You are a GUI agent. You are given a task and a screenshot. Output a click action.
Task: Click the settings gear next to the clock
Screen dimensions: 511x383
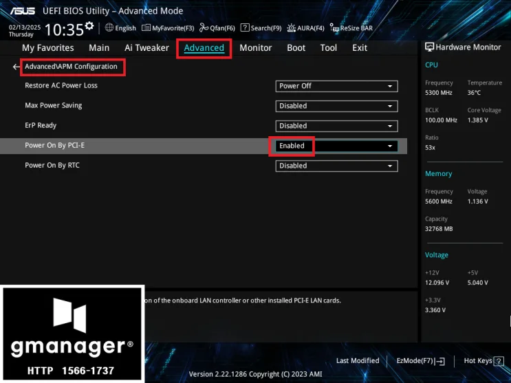(x=89, y=25)
